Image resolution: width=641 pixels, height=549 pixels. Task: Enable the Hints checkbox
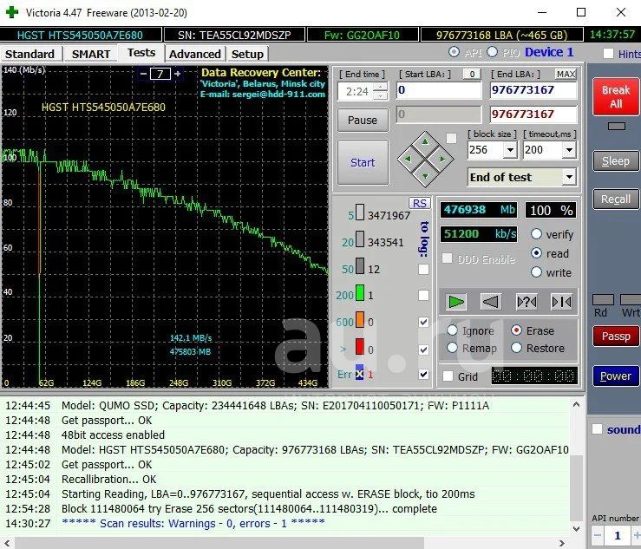tap(608, 54)
